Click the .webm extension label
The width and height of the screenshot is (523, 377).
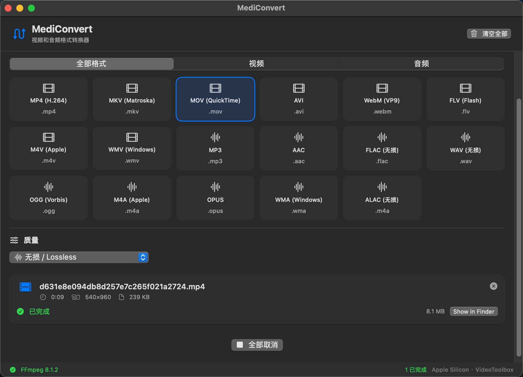tap(382, 112)
